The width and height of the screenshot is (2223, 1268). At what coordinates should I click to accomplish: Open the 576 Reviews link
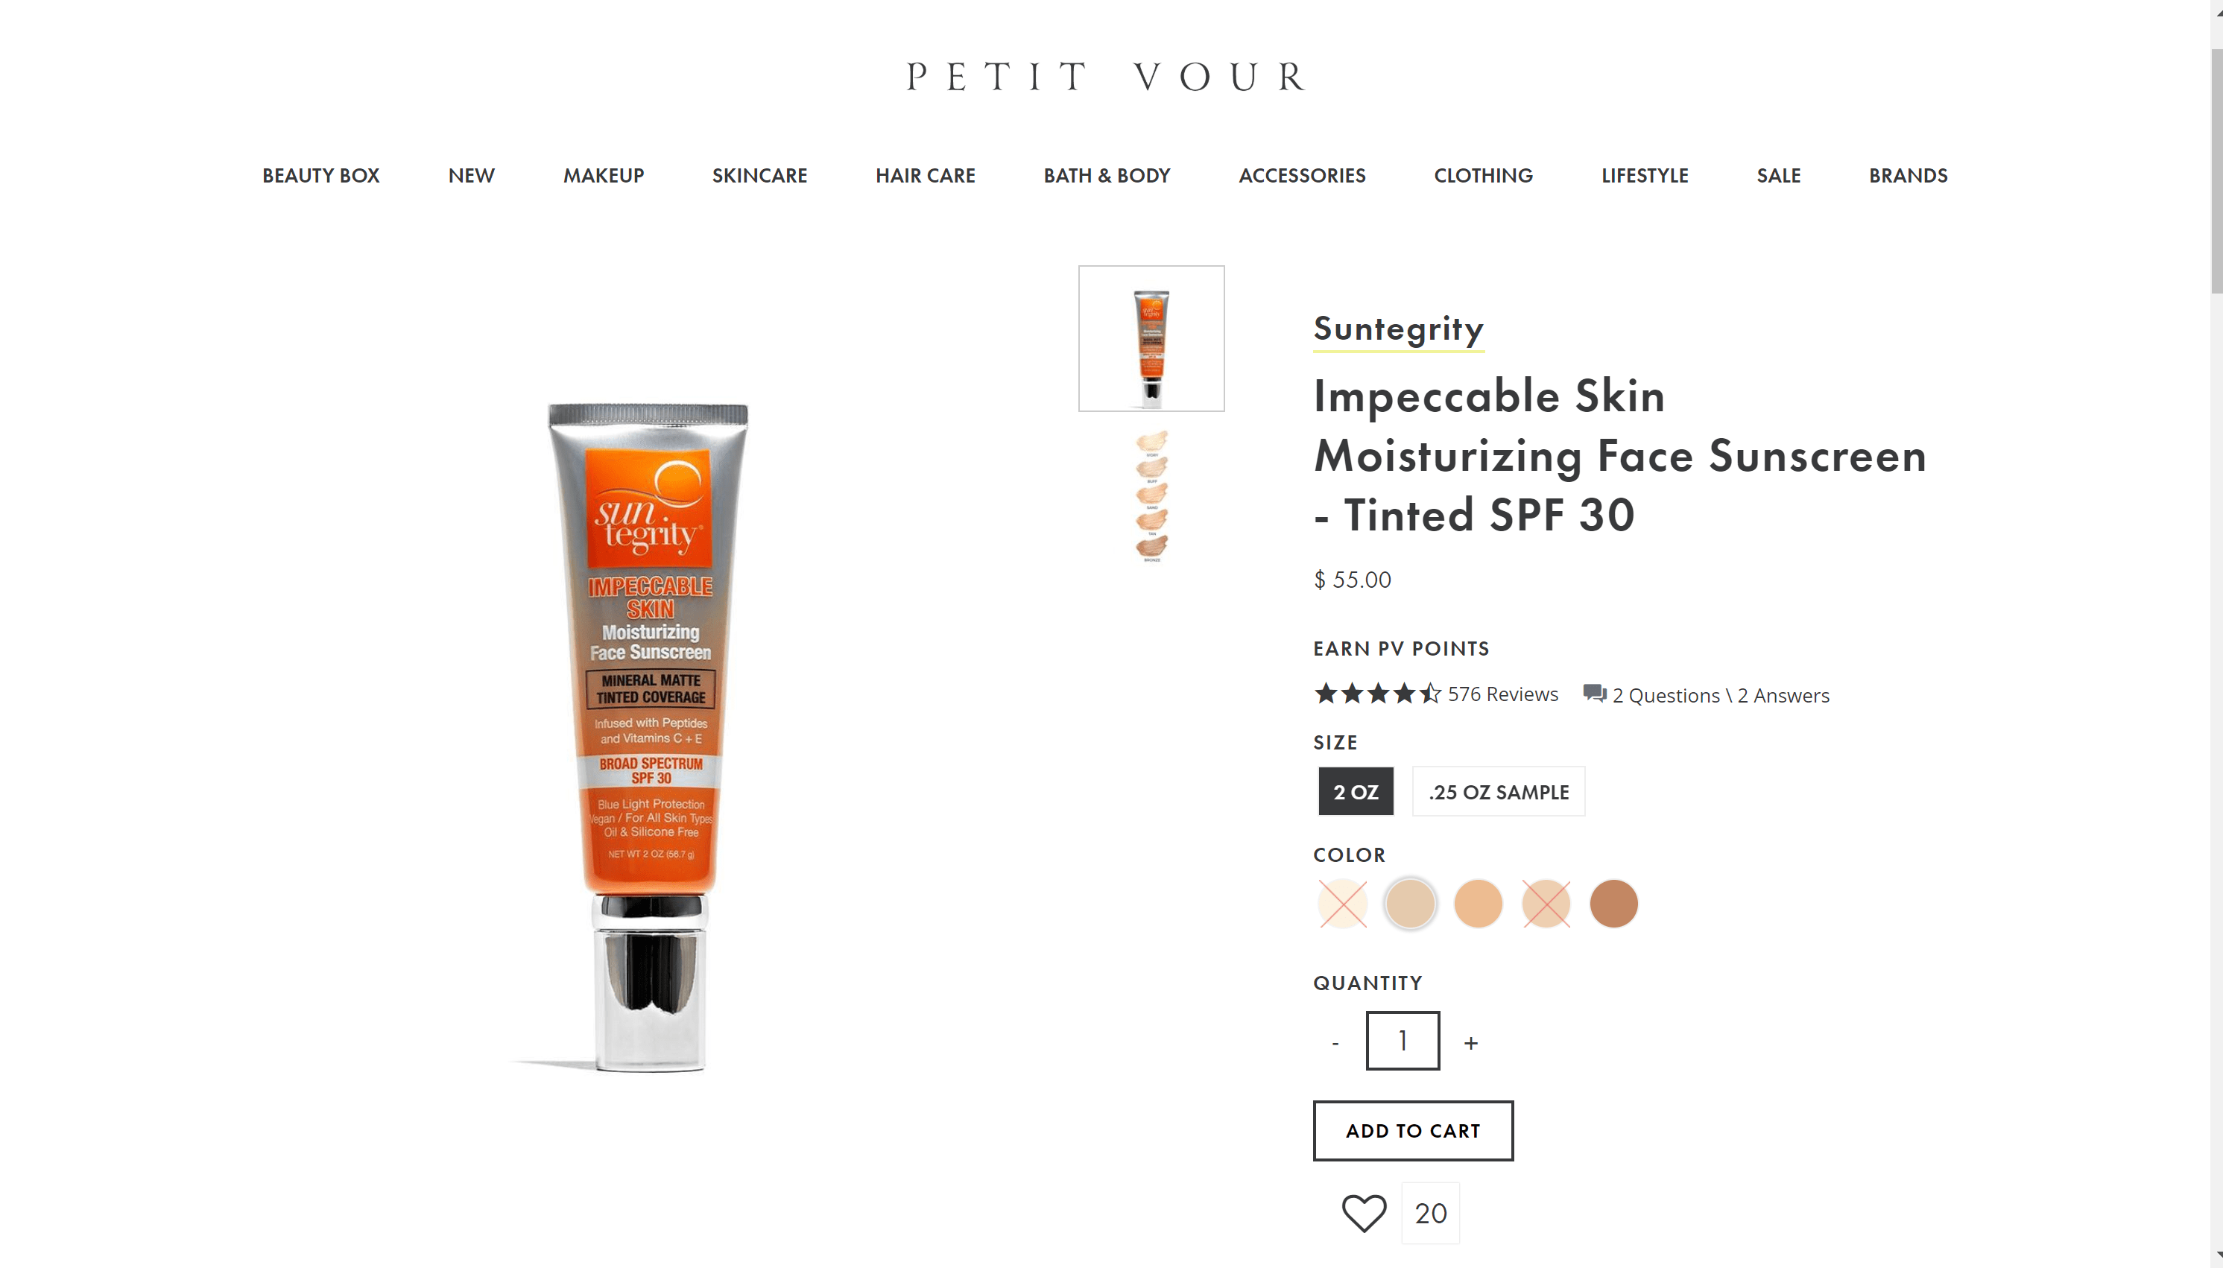[1502, 694]
